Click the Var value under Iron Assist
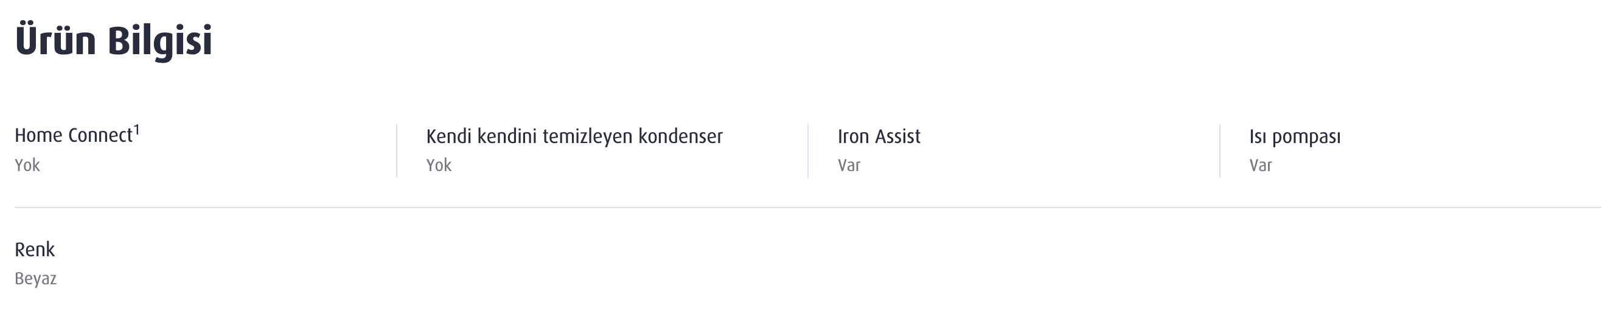 click(849, 165)
